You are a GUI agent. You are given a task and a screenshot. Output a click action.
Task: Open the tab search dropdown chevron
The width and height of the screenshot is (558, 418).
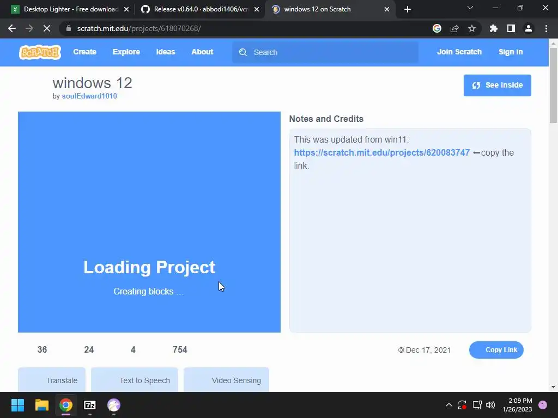tap(470, 8)
